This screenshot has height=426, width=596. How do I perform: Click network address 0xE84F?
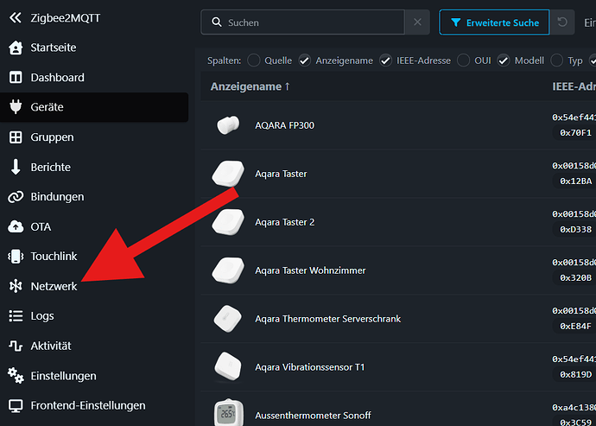(575, 326)
